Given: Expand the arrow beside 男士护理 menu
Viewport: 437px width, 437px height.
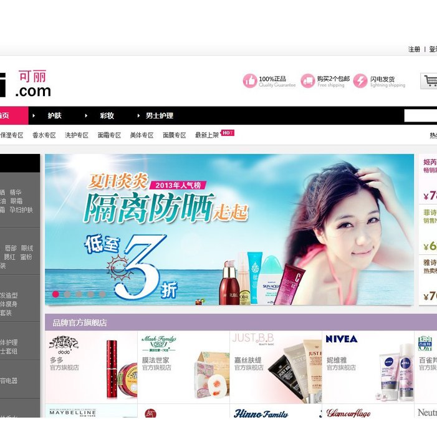Looking at the screenshot, I should [138, 116].
